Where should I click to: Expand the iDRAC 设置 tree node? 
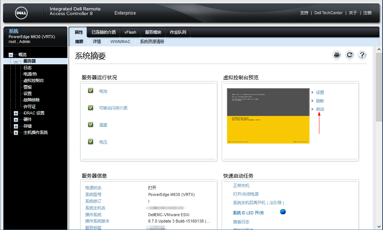16,113
